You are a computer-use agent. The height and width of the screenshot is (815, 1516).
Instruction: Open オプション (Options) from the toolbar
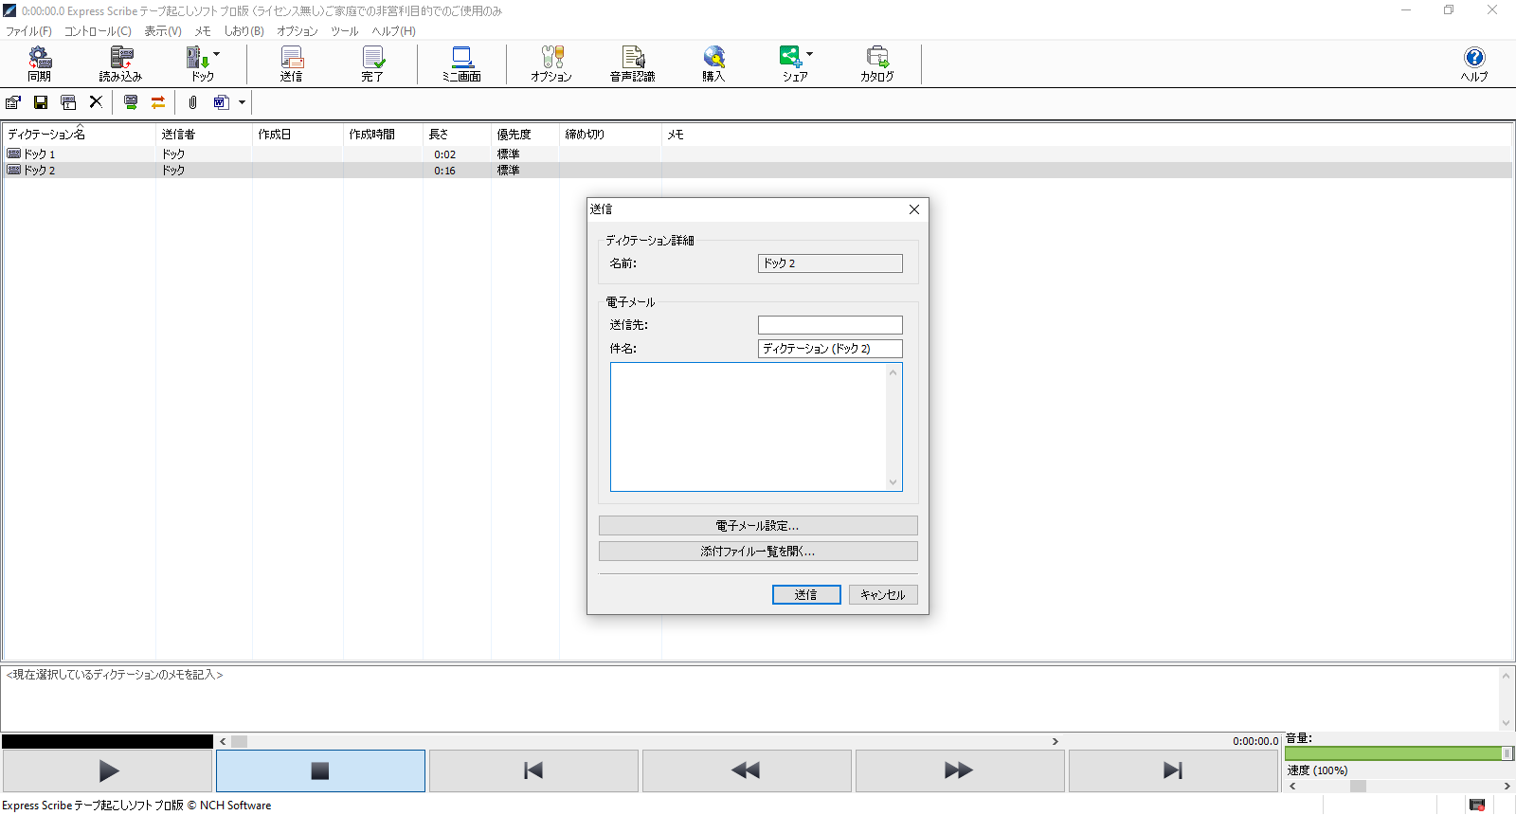(551, 63)
